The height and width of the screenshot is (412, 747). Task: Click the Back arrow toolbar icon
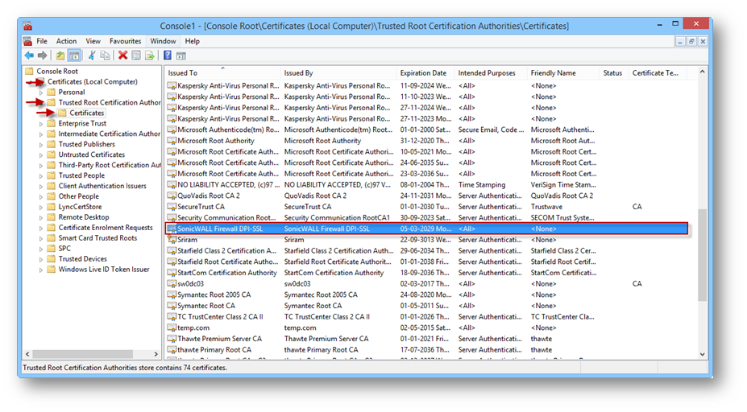[x=29, y=56]
